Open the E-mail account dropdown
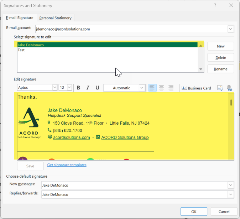Screen dimensions: 240x219 tap(231, 29)
